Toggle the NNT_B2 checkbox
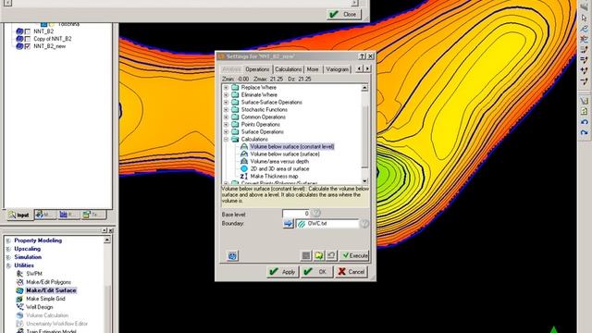 click(27, 31)
